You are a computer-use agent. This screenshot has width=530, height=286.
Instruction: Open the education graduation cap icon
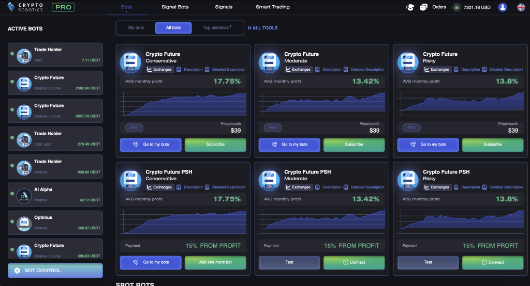pos(410,7)
